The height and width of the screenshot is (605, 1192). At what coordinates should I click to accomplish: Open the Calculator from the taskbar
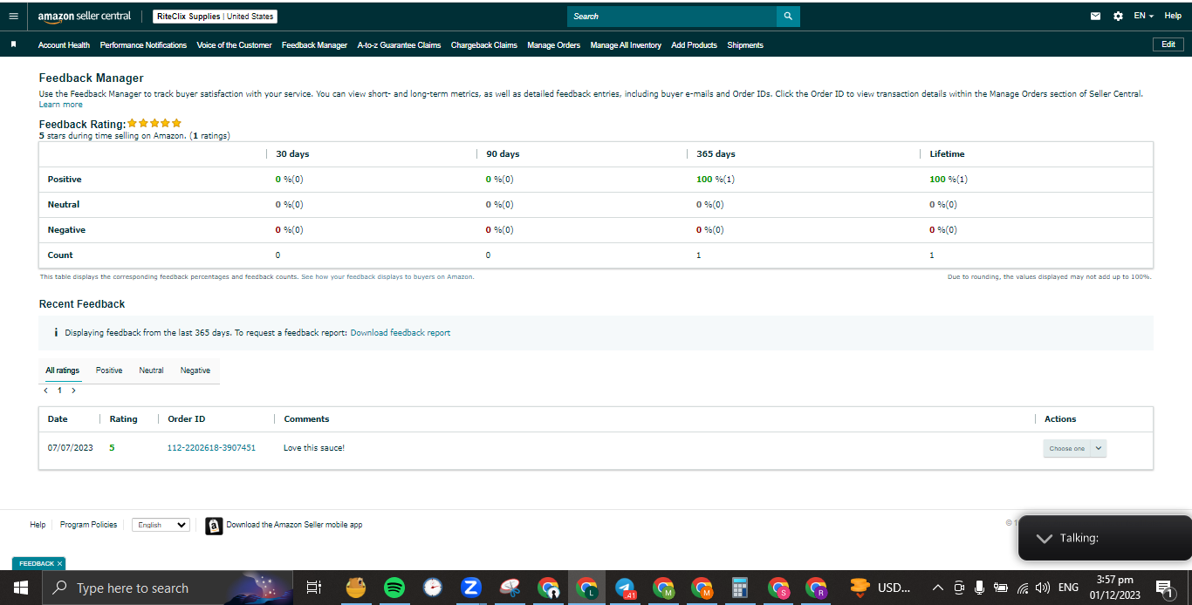[740, 588]
